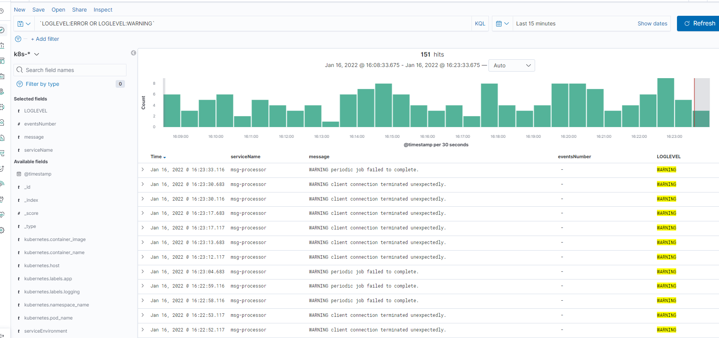Click the Show dates link
The image size is (719, 338).
(652, 23)
